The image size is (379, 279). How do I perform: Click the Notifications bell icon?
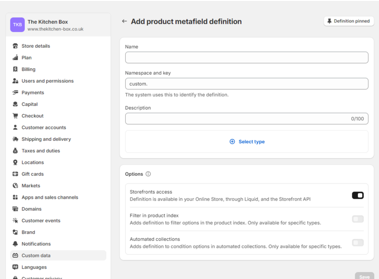click(x=15, y=244)
